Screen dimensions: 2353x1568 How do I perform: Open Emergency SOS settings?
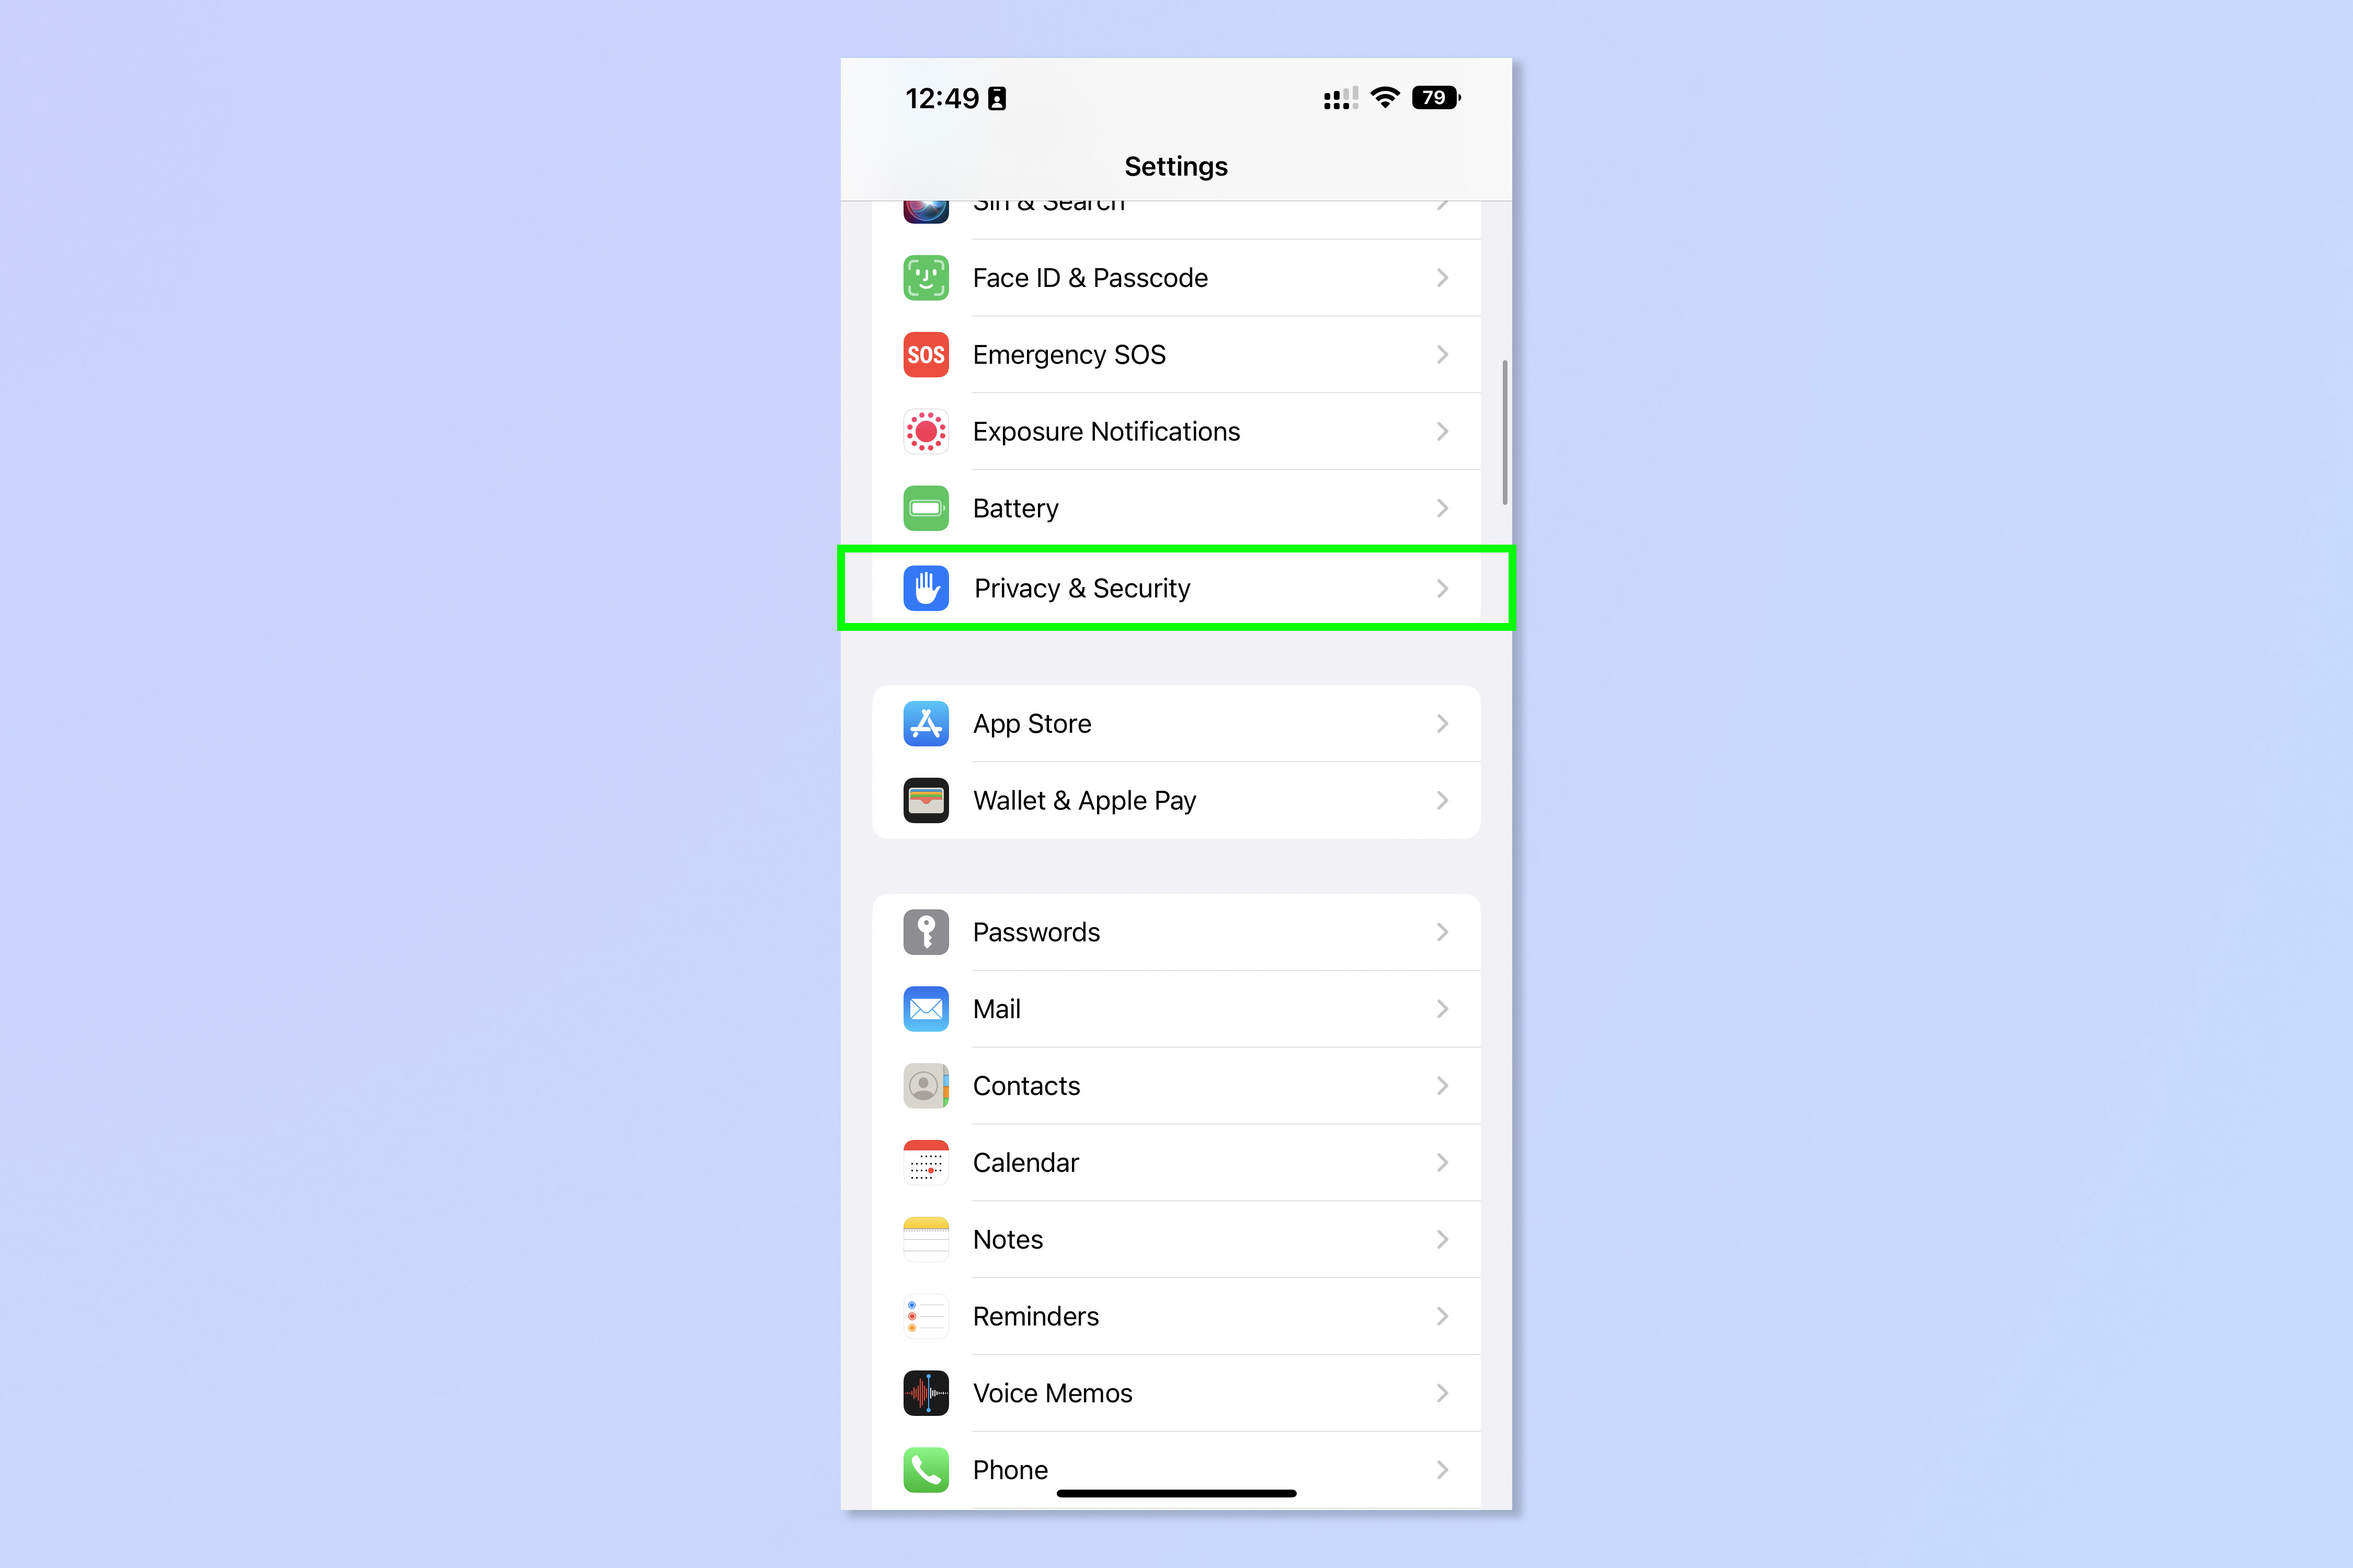click(x=1176, y=353)
